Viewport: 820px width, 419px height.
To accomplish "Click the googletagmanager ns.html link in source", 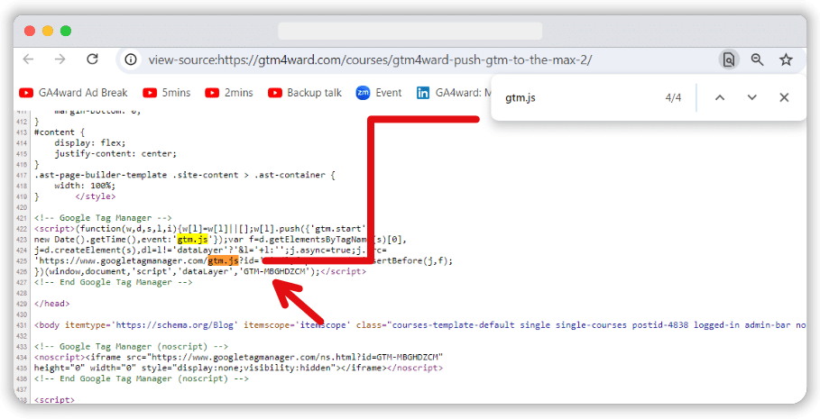I will pyautogui.click(x=296, y=357).
